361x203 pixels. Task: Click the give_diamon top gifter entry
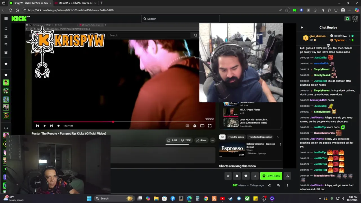[315, 38]
